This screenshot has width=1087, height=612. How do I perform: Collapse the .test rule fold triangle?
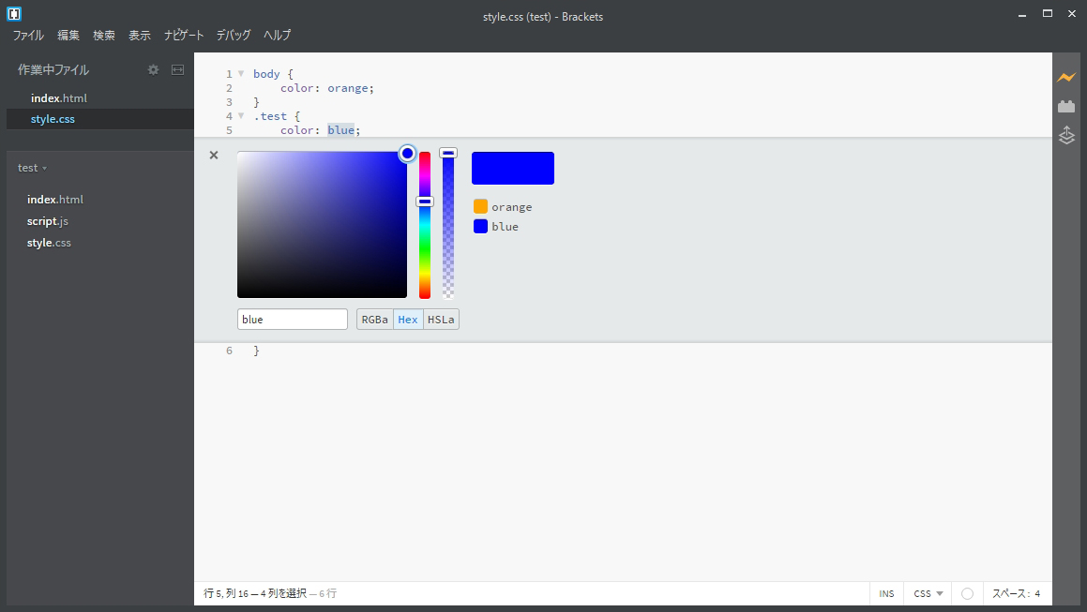point(241,115)
